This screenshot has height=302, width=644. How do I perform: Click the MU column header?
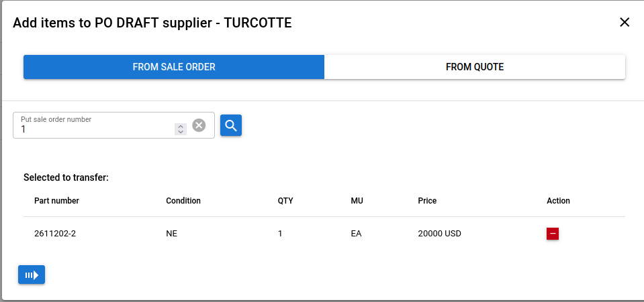357,201
